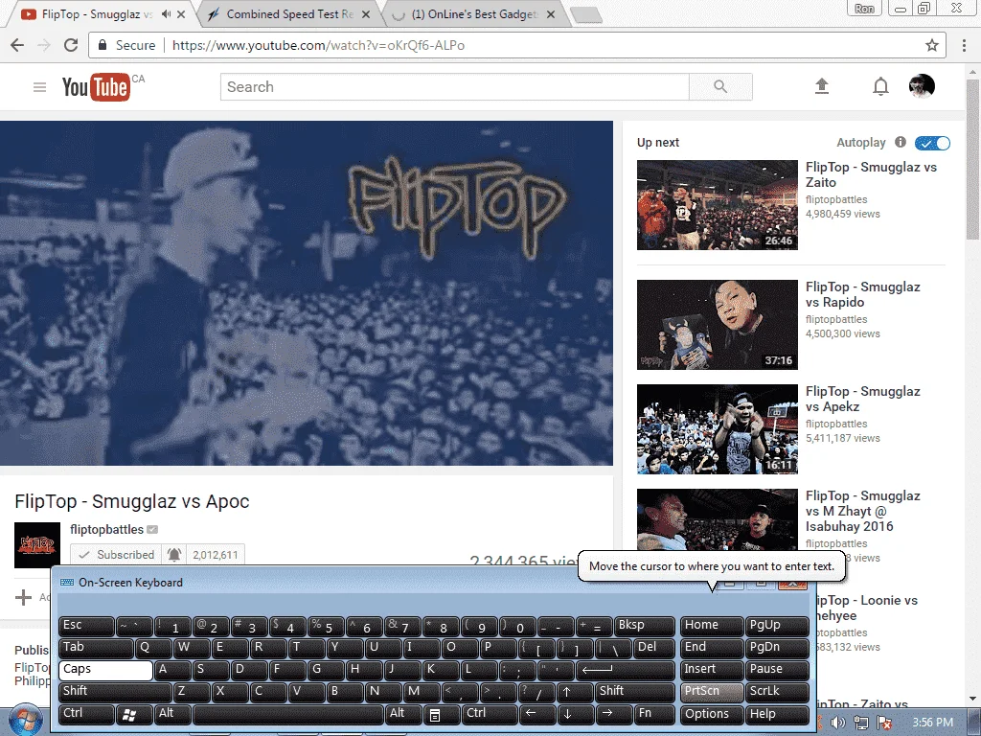Viewport: 981px width, 736px height.
Task: Open FlipTop - Smugglaz vs Rapido title
Action: click(x=863, y=294)
